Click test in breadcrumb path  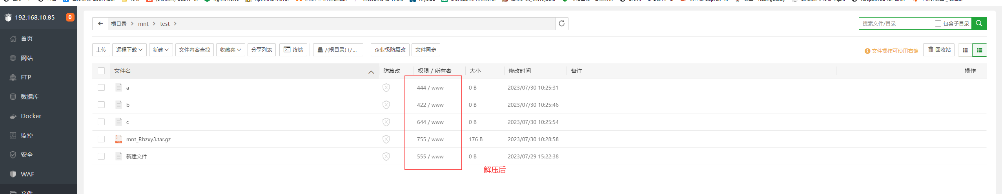pos(165,24)
